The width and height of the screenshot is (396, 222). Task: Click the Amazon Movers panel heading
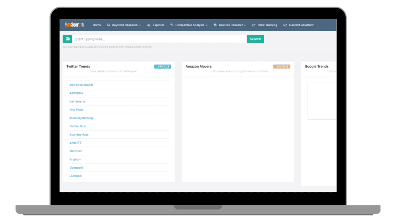[198, 66]
